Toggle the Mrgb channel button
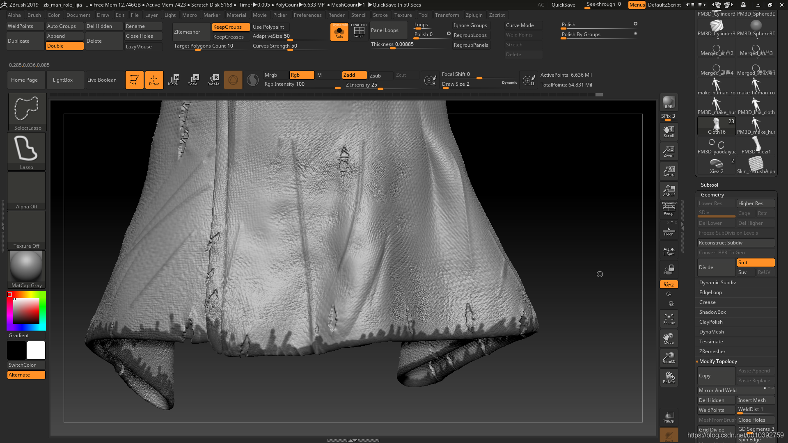 coord(270,75)
